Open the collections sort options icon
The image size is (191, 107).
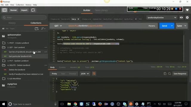[x=43, y=29]
